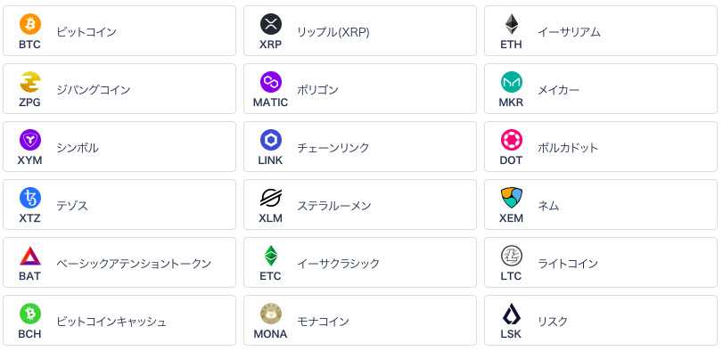Image resolution: width=723 pixels, height=351 pixels.
Task: Click the orange Bitcoin BTC icon
Action: tap(30, 24)
